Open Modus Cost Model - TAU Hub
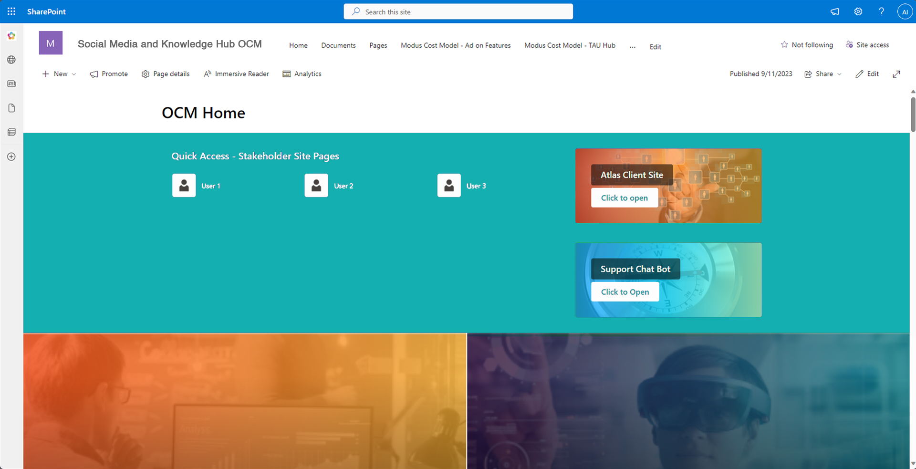Viewport: 916px width, 469px height. tap(570, 45)
